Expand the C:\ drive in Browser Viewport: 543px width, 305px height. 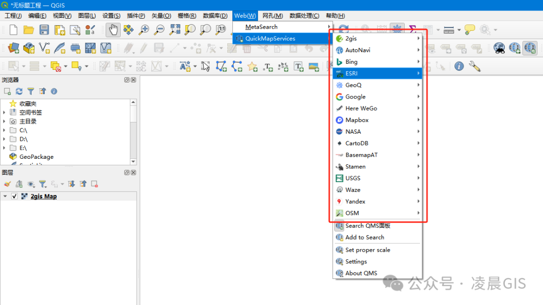(4, 130)
